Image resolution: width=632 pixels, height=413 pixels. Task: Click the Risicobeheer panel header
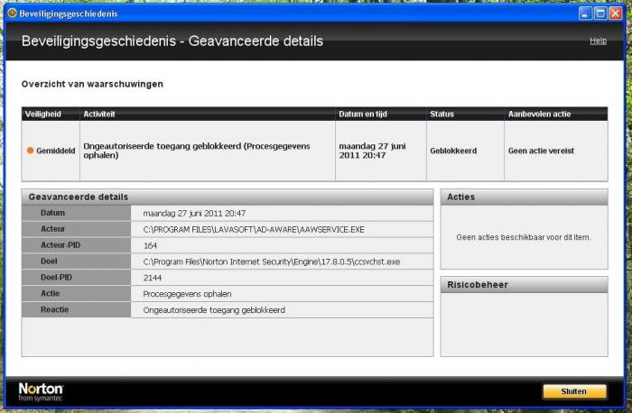pos(524,285)
